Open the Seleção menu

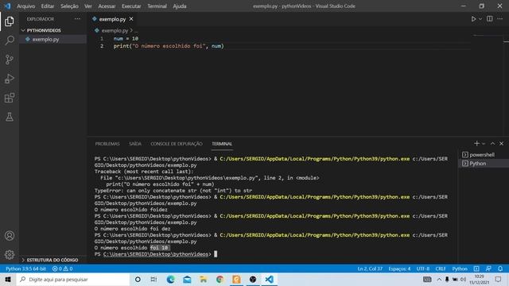(x=69, y=6)
